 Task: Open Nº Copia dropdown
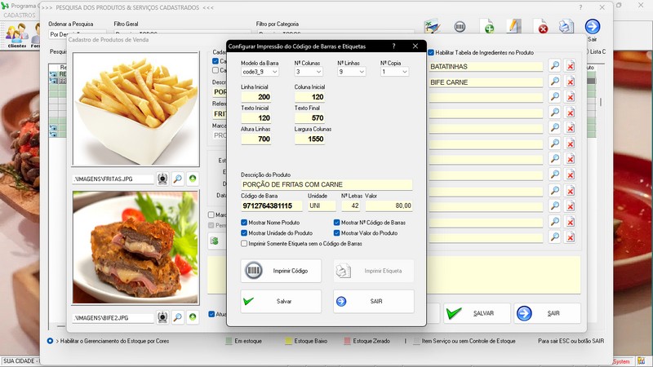tap(394, 72)
